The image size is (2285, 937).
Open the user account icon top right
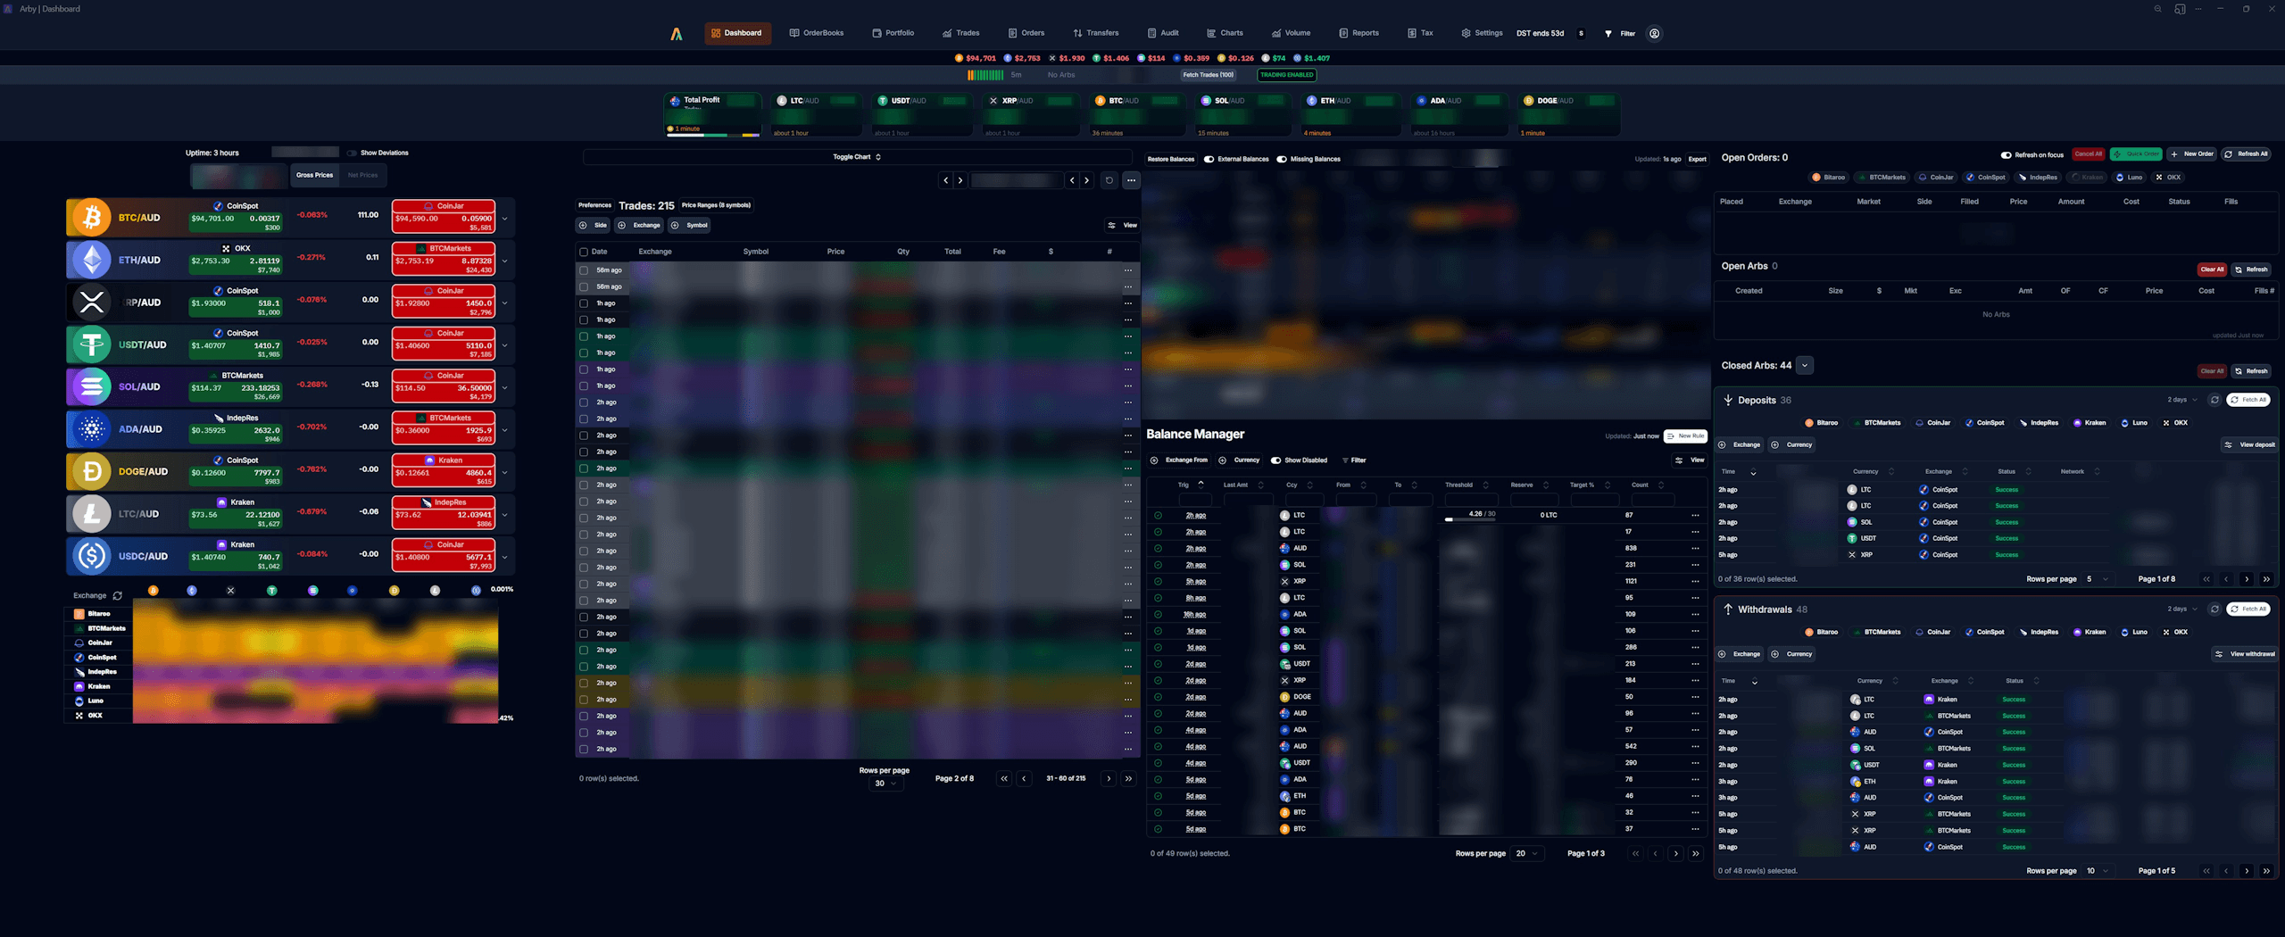coord(1654,33)
